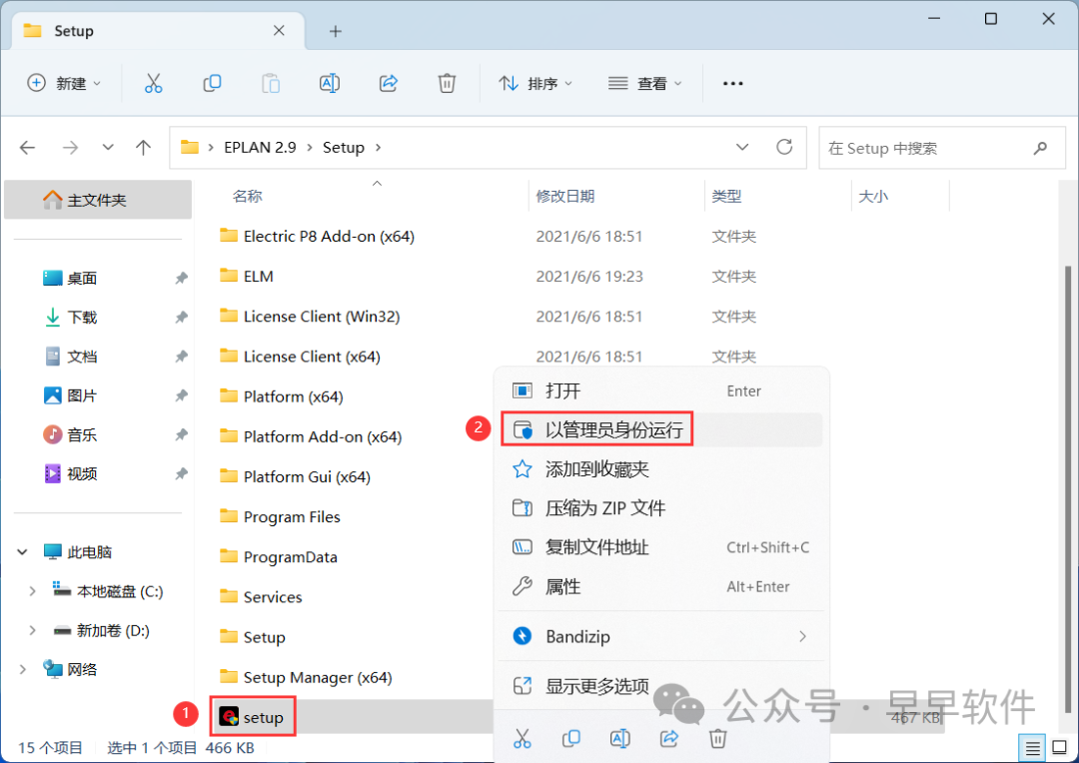Choose 属性 in the context menu
The image size is (1079, 763).
click(562, 587)
